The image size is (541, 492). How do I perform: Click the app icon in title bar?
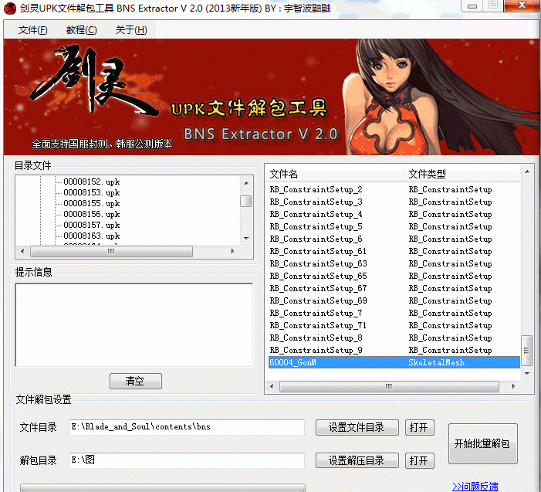(10, 8)
